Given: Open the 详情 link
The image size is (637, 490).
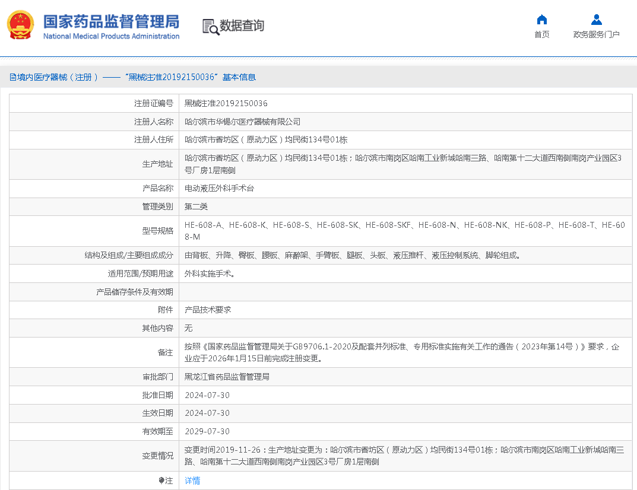Looking at the screenshot, I should click(x=192, y=481).
